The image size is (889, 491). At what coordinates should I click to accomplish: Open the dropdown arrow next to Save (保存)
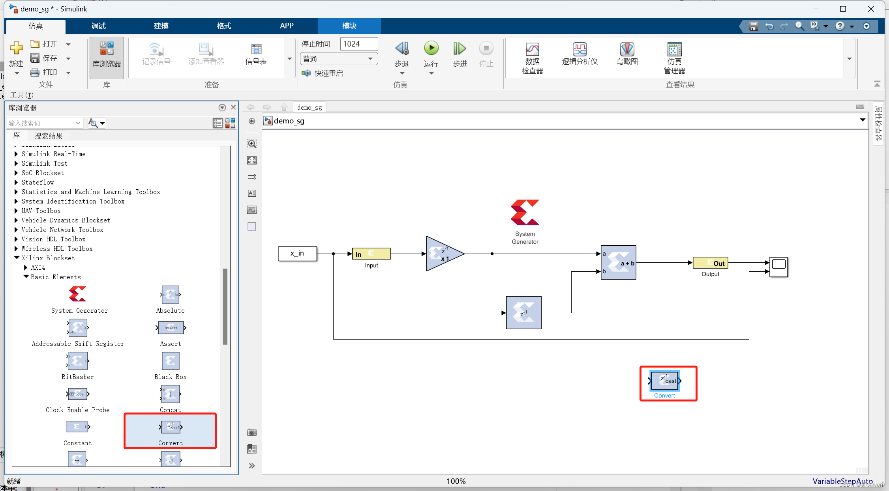(68, 58)
